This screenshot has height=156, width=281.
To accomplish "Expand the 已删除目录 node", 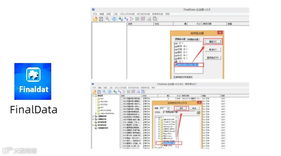I will [93, 116].
